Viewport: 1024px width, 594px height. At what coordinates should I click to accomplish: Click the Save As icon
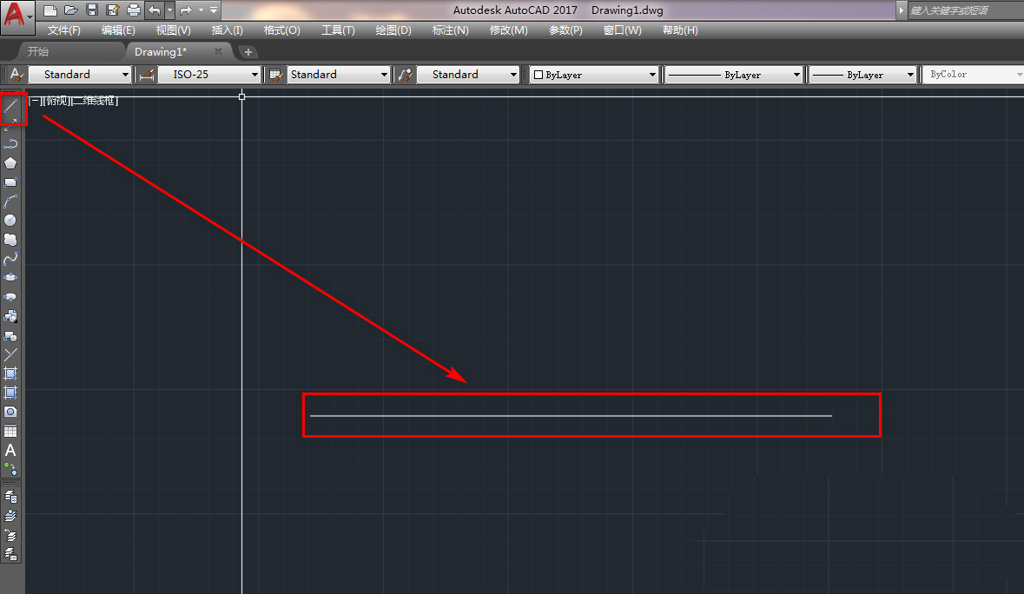(x=112, y=10)
